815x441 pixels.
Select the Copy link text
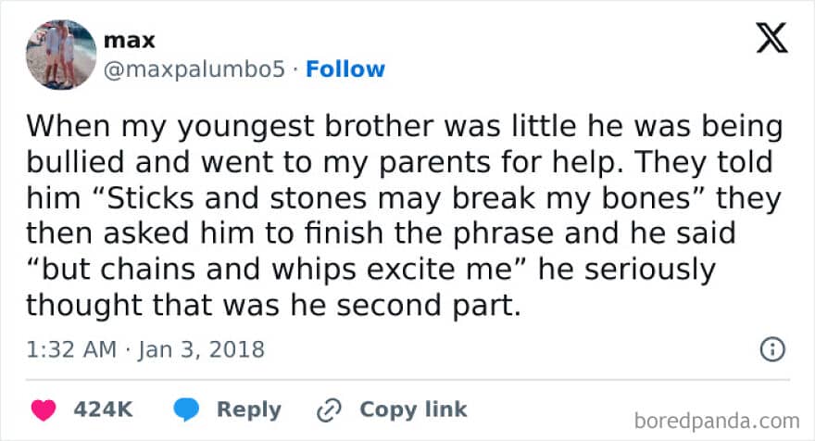[x=413, y=409]
